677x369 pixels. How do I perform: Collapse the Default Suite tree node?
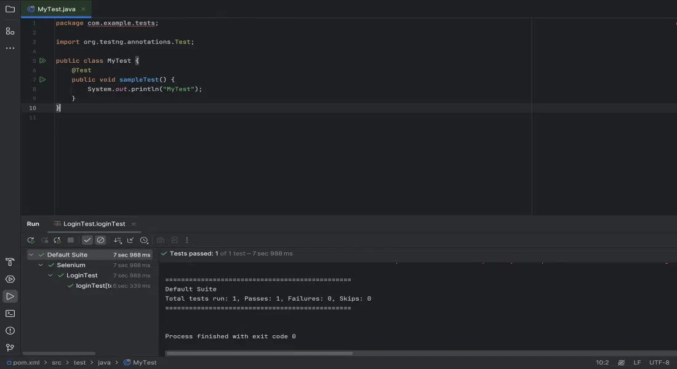[x=31, y=255]
